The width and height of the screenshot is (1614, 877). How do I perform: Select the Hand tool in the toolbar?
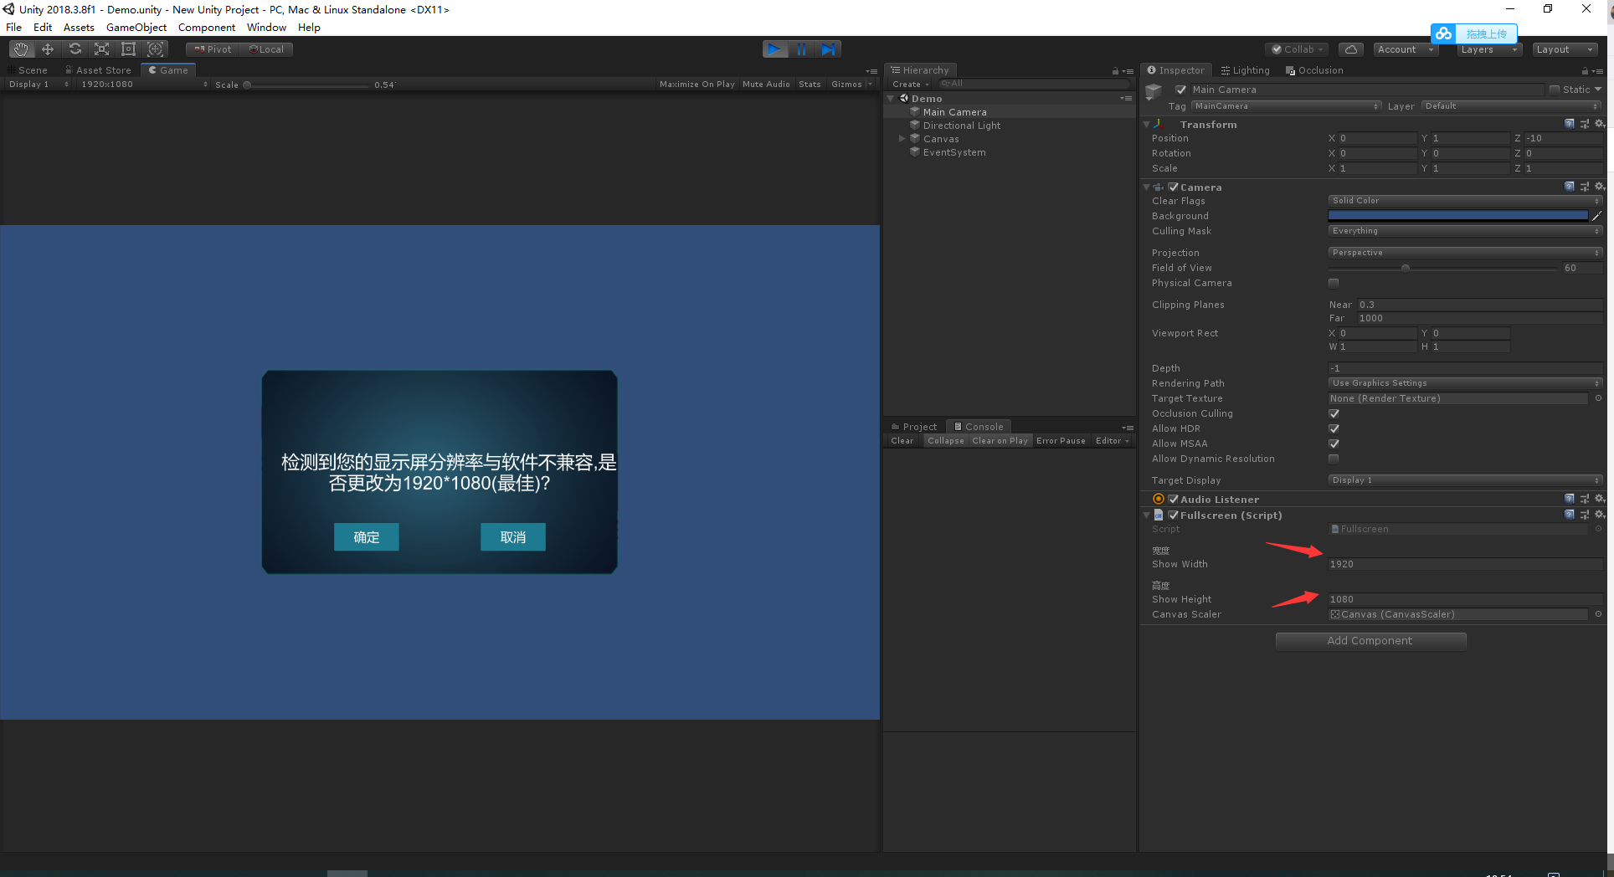20,49
